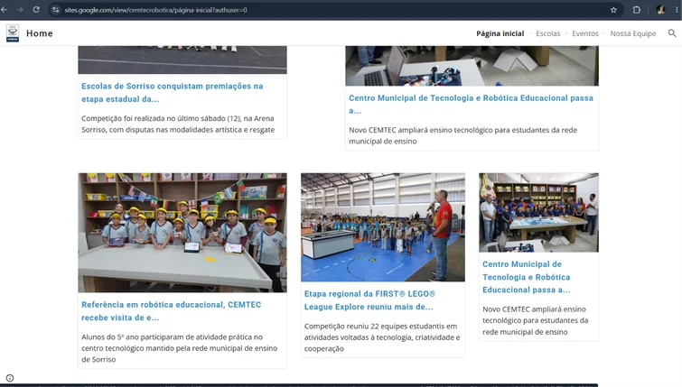The image size is (682, 387).
Task: Open the Eventos navigation item
Action: [x=585, y=33]
